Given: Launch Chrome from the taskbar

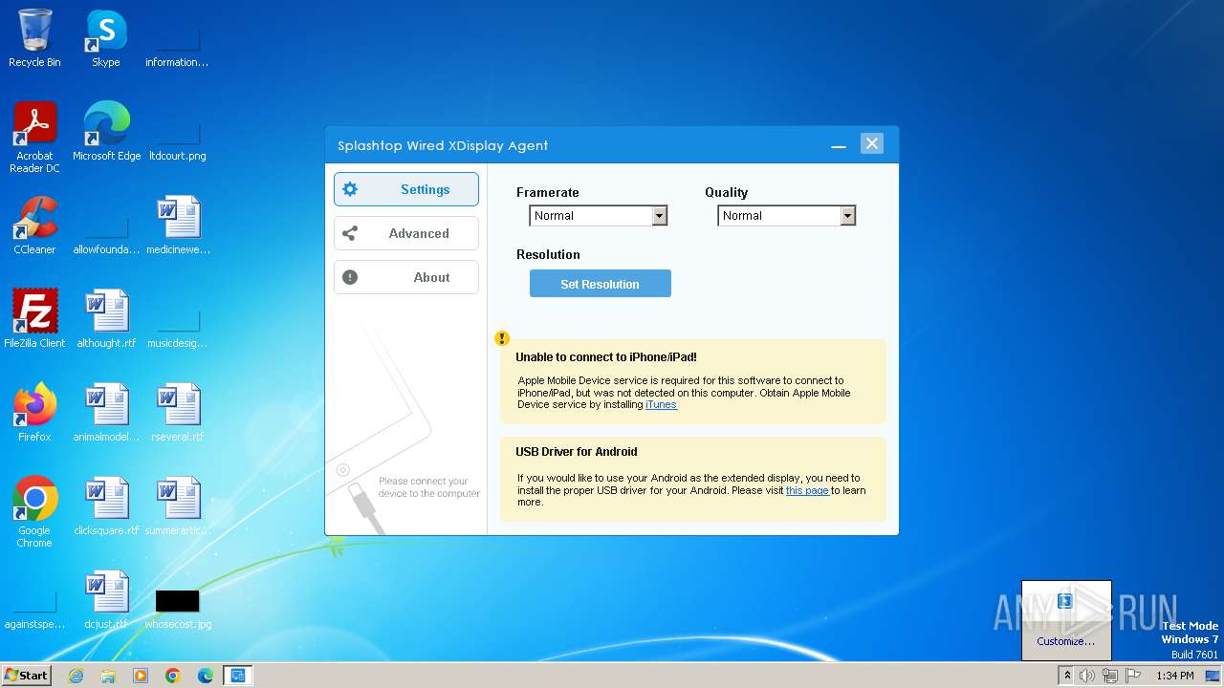Looking at the screenshot, I should coord(173,676).
